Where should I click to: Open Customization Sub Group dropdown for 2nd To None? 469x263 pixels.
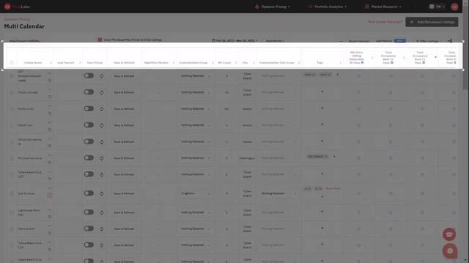point(278,194)
